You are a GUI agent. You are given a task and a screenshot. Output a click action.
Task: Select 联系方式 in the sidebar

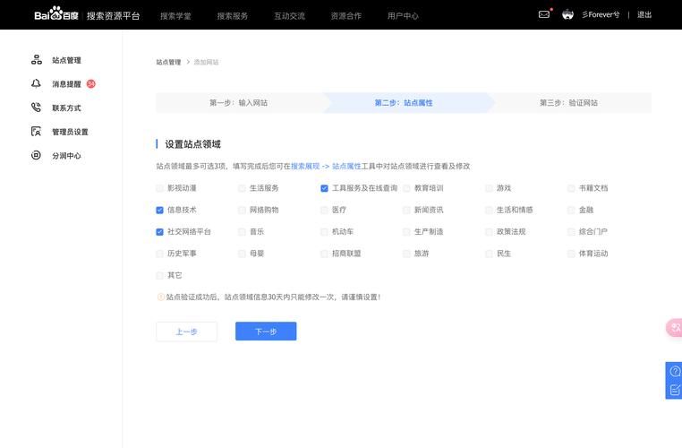(66, 108)
